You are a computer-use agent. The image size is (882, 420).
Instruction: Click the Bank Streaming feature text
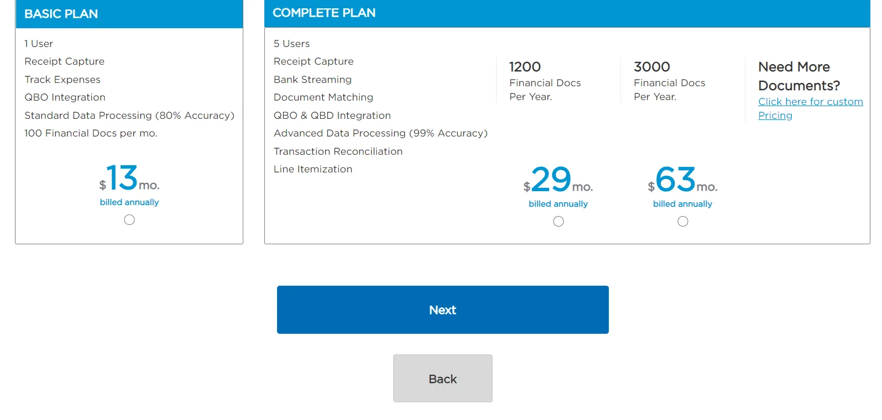coord(312,80)
